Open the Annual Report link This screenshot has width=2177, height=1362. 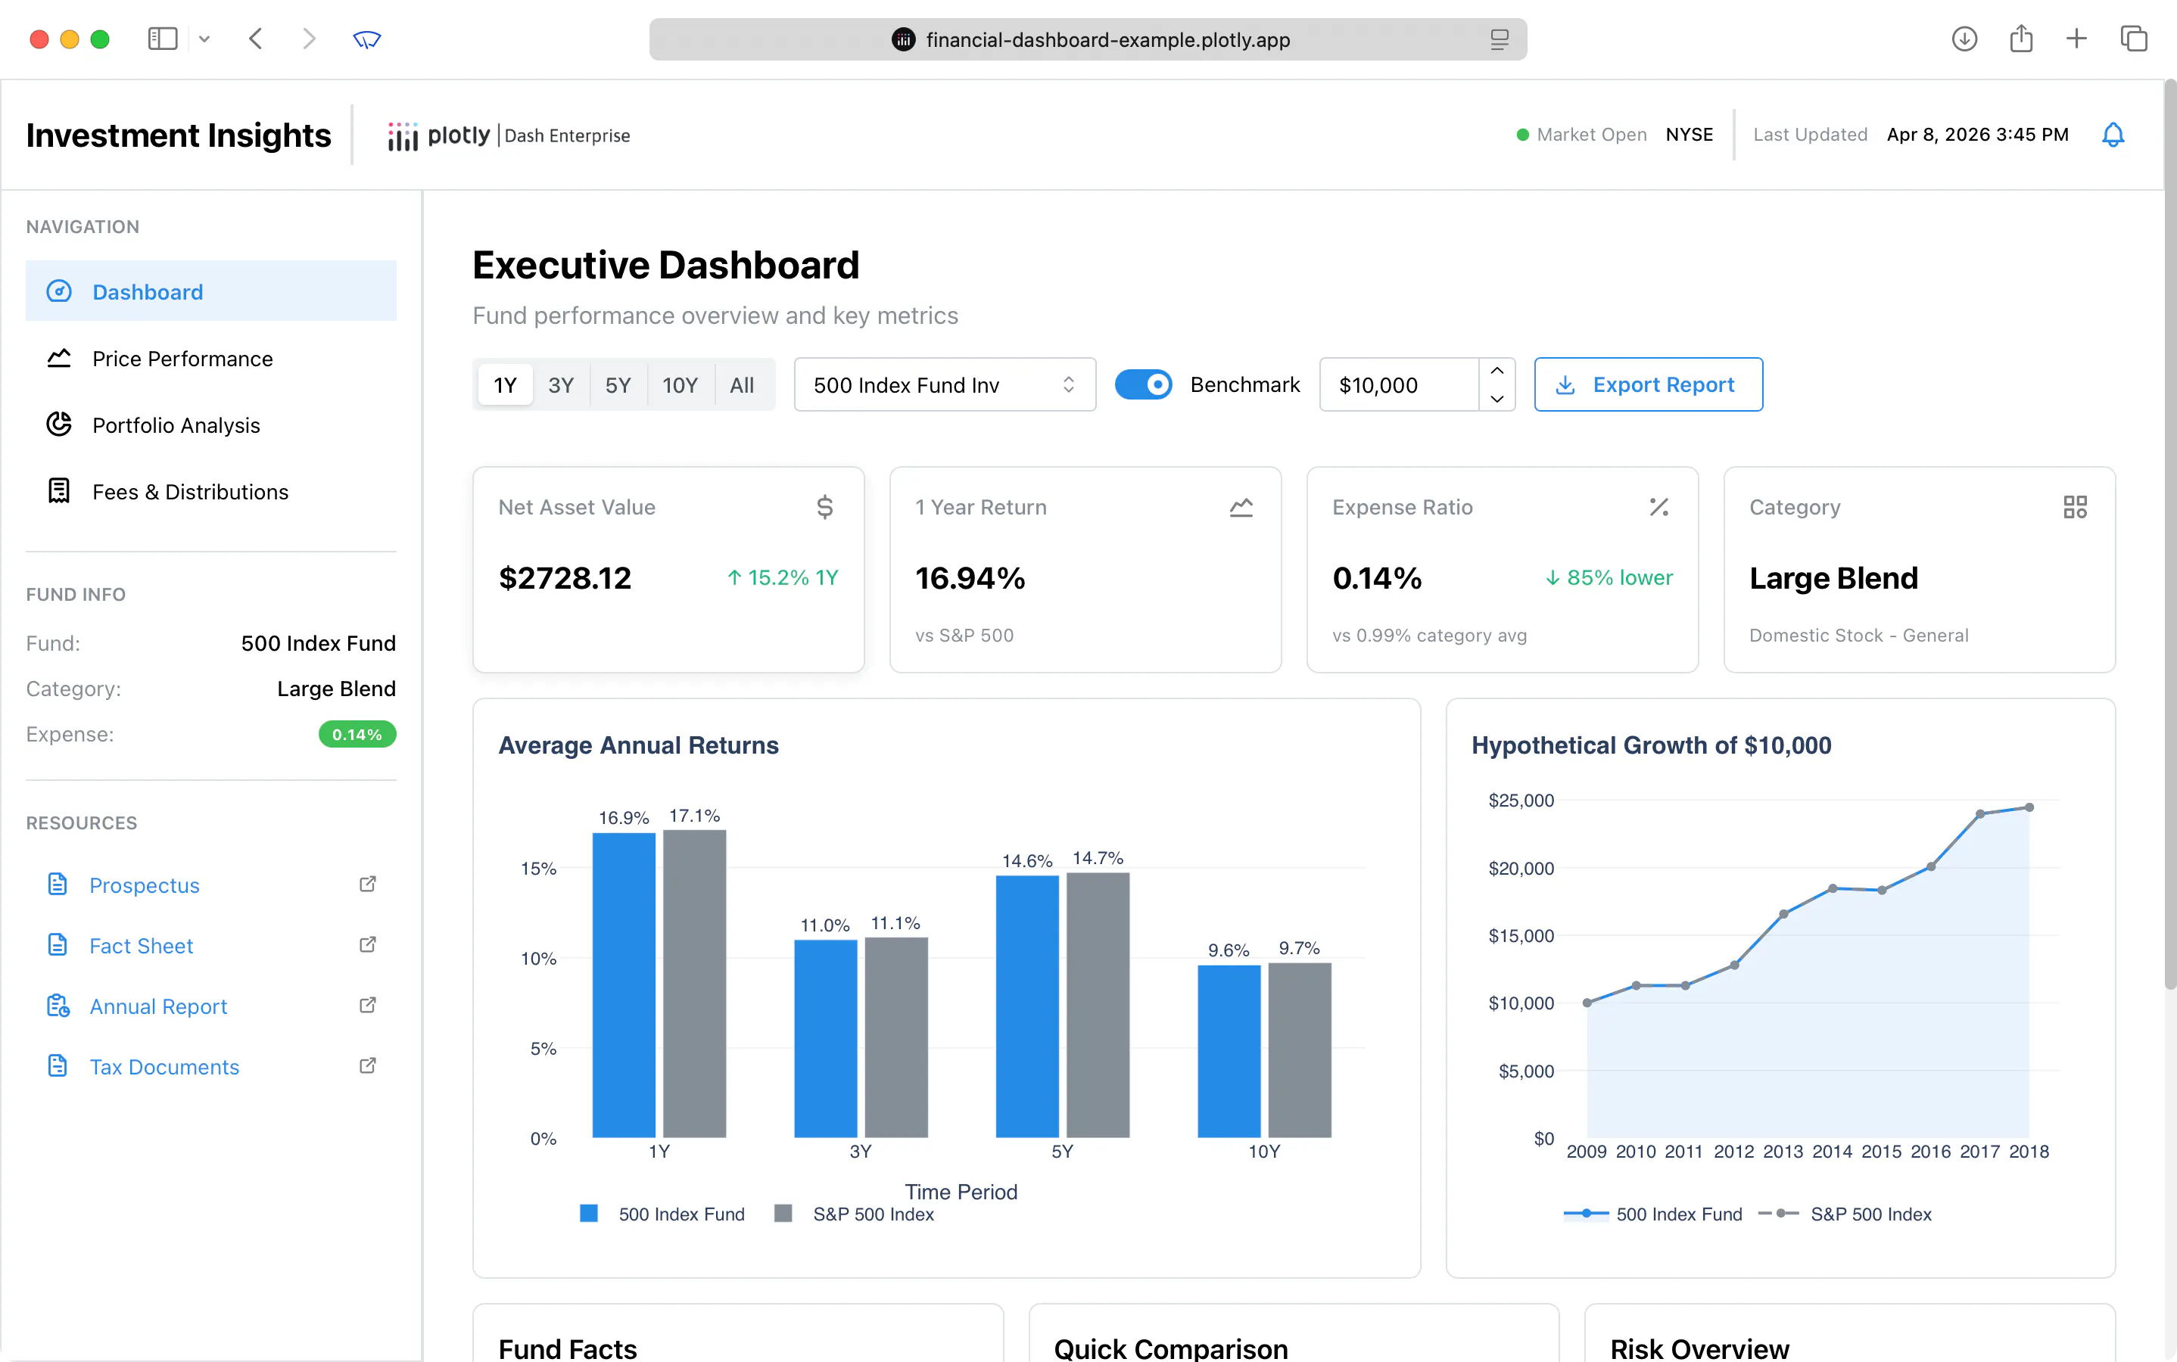click(157, 1006)
